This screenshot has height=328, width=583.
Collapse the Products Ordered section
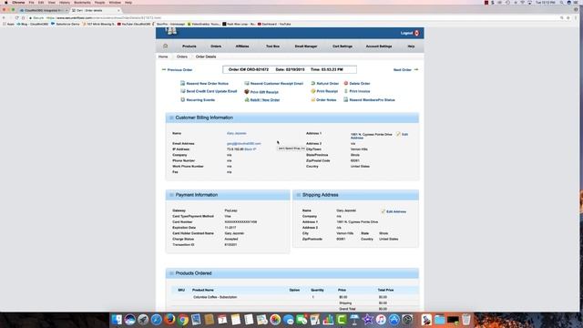click(x=171, y=273)
